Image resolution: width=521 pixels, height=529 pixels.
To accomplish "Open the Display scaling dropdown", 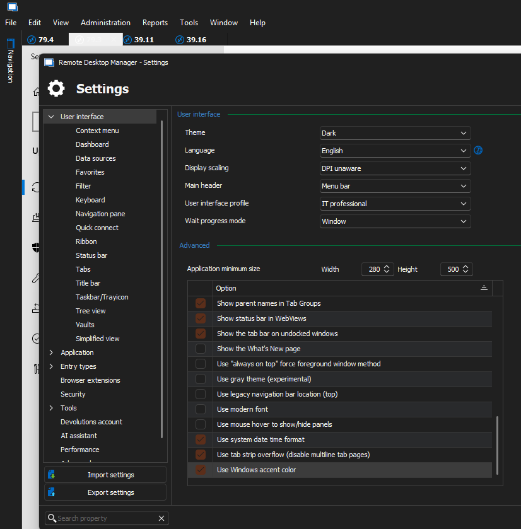I will click(395, 168).
